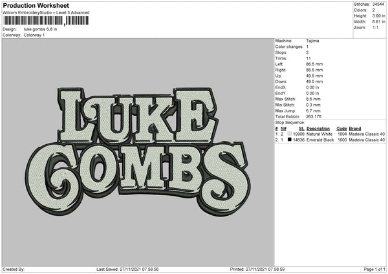The height and width of the screenshot is (274, 388).
Task: Click Total Bobbin value '263.17ft'
Action: click(314, 116)
